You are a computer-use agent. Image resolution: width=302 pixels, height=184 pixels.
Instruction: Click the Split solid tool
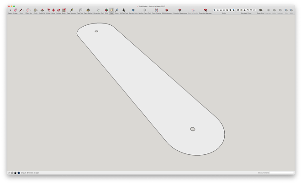click(x=291, y=10)
